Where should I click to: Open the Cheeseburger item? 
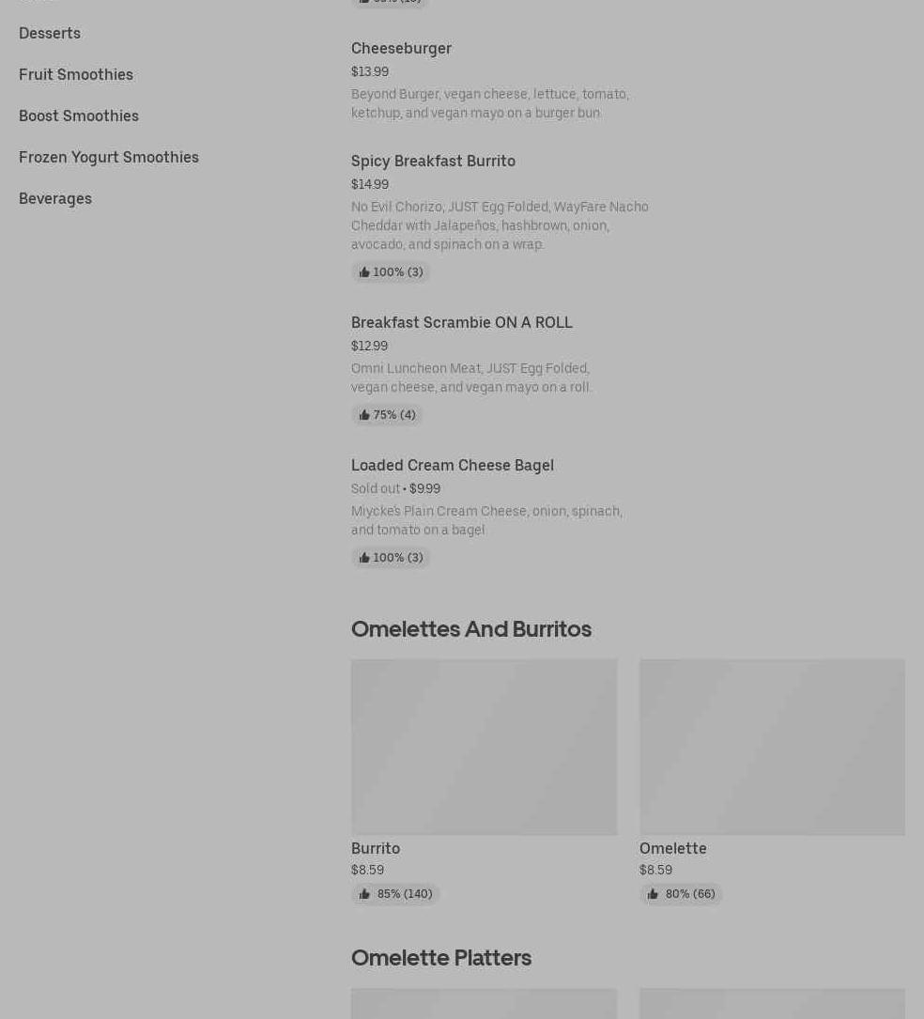pyautogui.click(x=401, y=48)
